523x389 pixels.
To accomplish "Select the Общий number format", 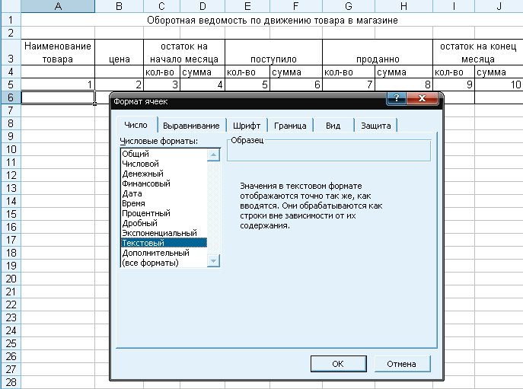I will pos(164,154).
